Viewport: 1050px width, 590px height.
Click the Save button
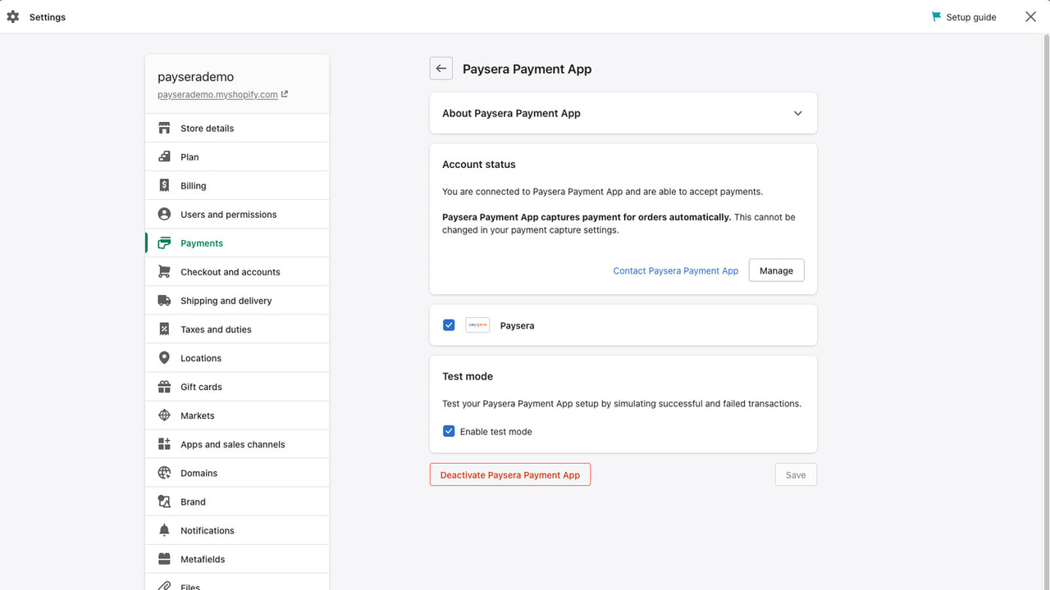pyautogui.click(x=796, y=474)
